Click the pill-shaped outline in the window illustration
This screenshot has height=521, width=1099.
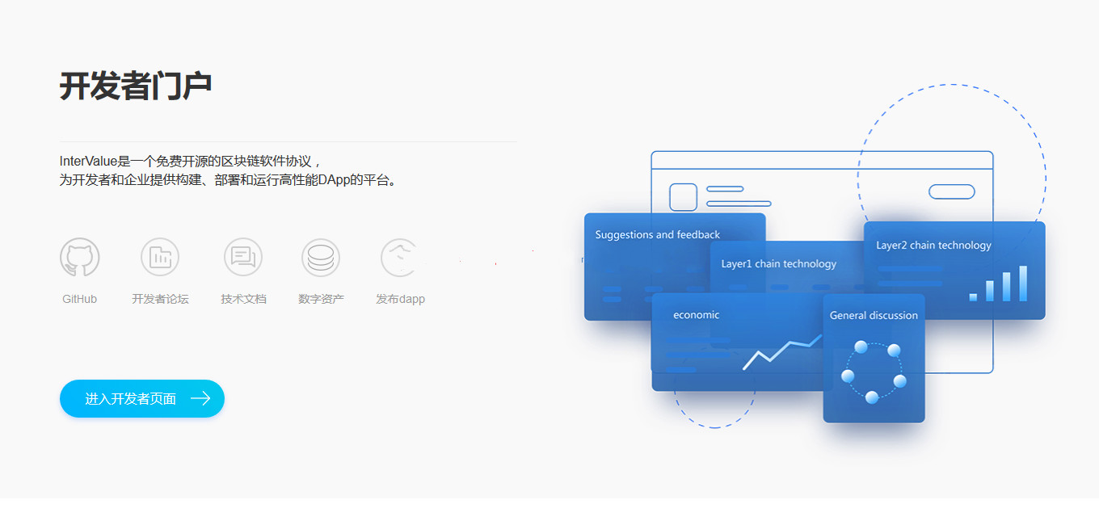[952, 191]
